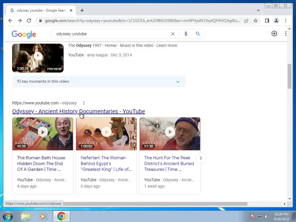Open The Hunt For The Peak District's link

pyautogui.click(x=169, y=164)
